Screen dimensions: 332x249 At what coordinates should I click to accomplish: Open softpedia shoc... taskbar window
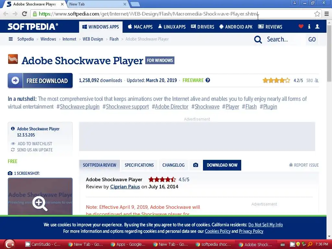click(x=213, y=244)
